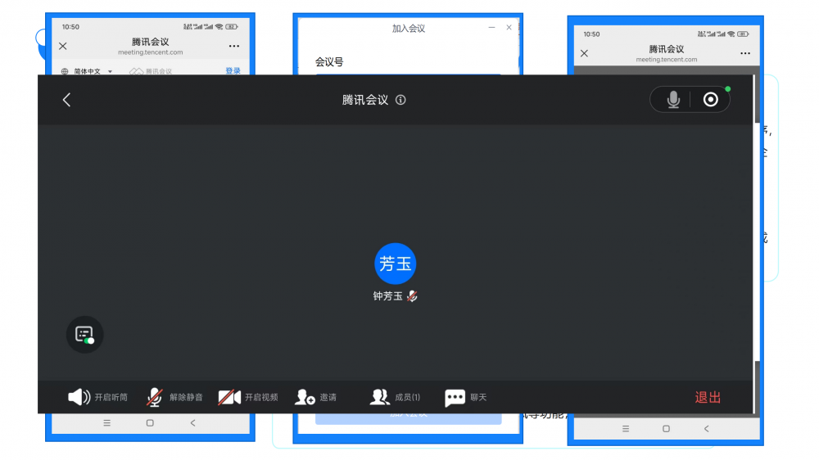The width and height of the screenshot is (819, 460).
Task: Close the 加入会议 dialog window
Action: click(x=509, y=27)
